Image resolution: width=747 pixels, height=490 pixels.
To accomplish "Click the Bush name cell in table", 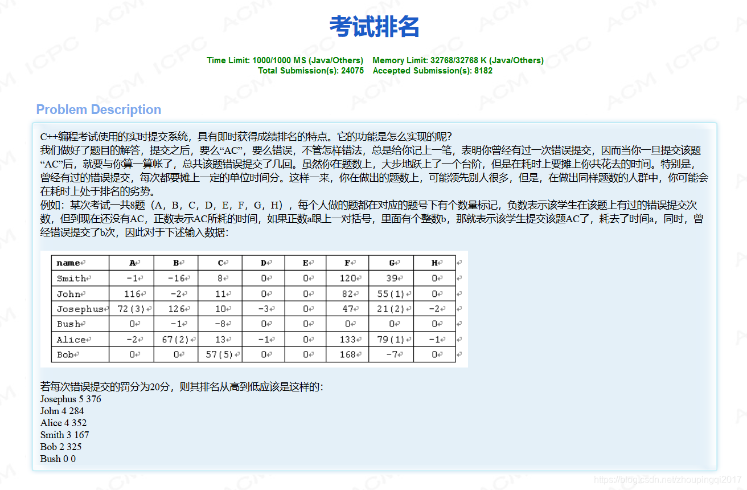I will click(80, 324).
